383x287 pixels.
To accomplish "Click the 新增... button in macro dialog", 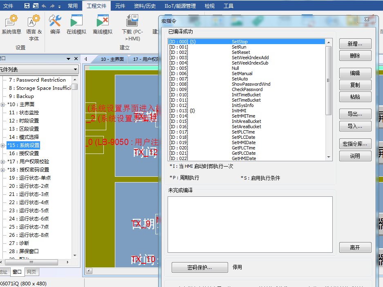I will pos(355,44).
